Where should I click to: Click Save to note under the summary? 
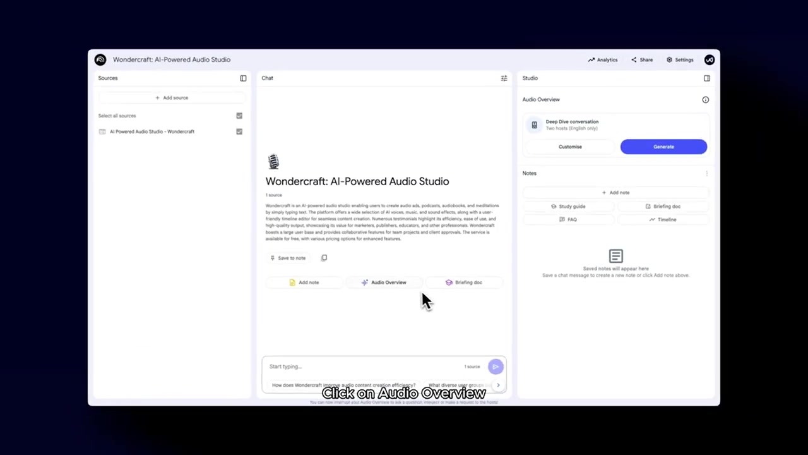click(288, 258)
